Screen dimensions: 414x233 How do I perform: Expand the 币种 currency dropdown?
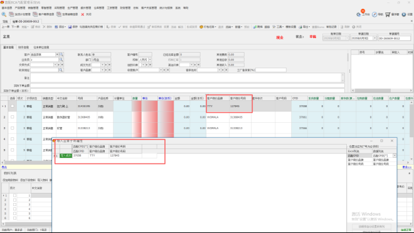pos(150,60)
